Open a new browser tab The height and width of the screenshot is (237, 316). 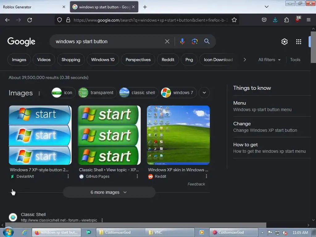(x=145, y=7)
